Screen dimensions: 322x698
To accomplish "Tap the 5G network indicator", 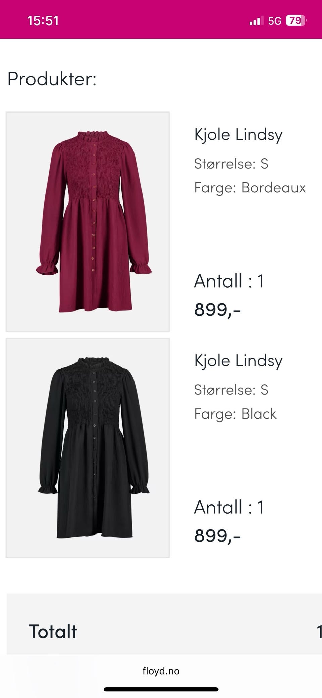I will 274,21.
